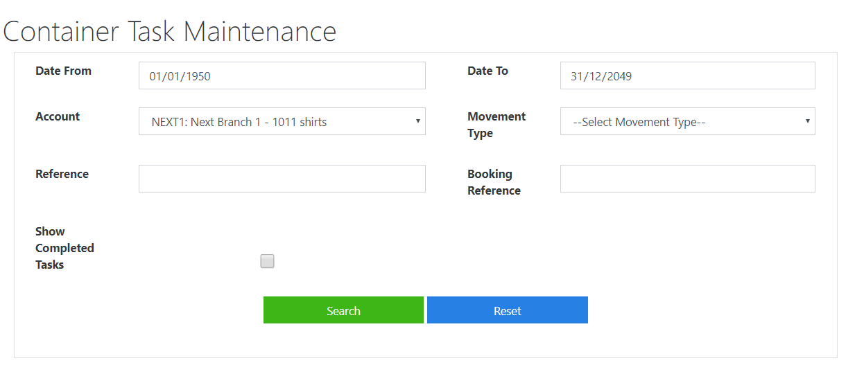Click the Account label text
The image size is (855, 365).
click(x=58, y=116)
